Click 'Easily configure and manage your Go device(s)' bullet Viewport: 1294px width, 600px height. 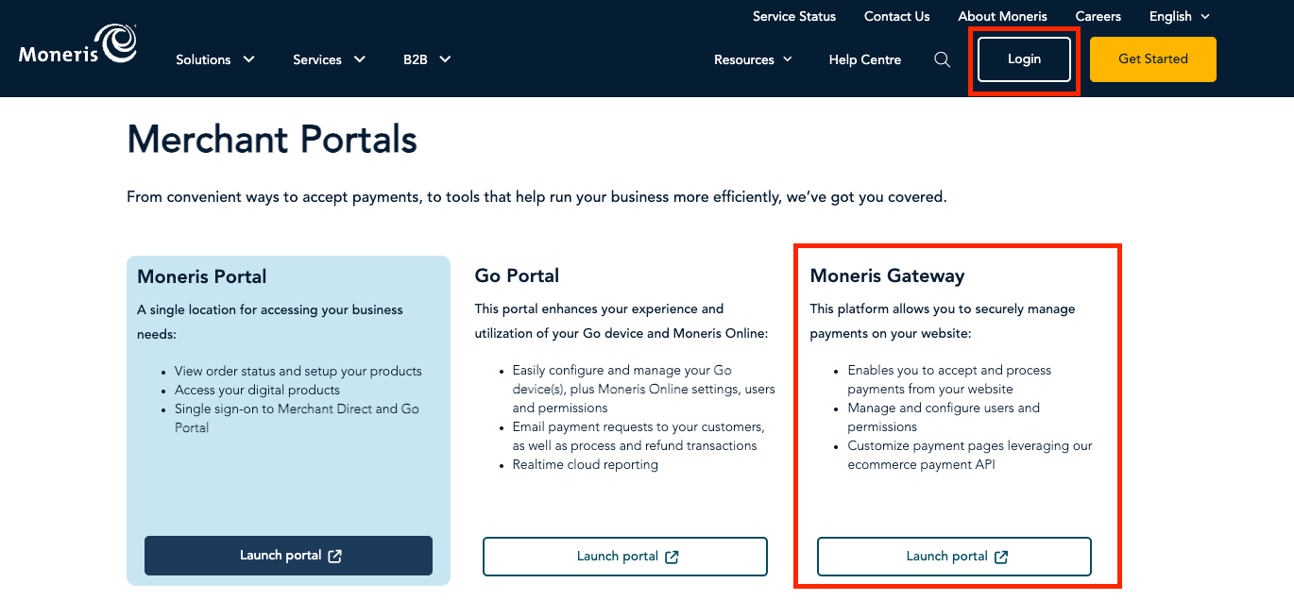pos(644,389)
